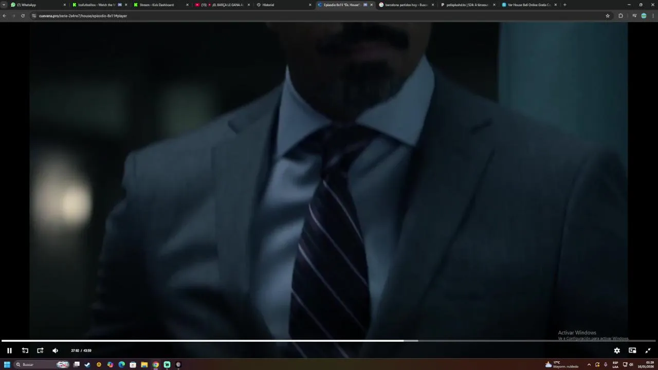Open the video player settings gear
This screenshot has width=658, height=370.
click(x=617, y=350)
